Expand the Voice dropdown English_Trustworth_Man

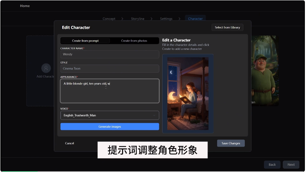pyautogui.click(x=109, y=115)
